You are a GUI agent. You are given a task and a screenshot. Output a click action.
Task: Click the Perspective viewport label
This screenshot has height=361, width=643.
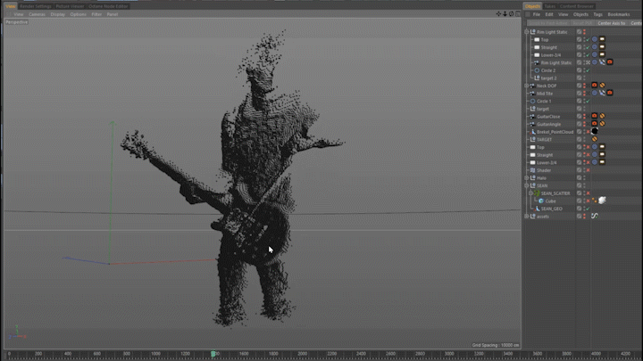[16, 22]
